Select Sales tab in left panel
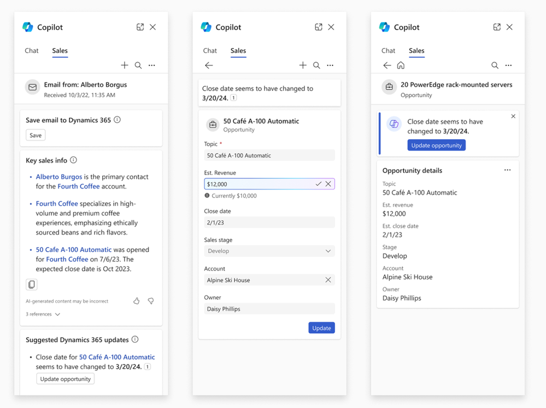Viewport: 546px width, 408px height. tap(60, 51)
